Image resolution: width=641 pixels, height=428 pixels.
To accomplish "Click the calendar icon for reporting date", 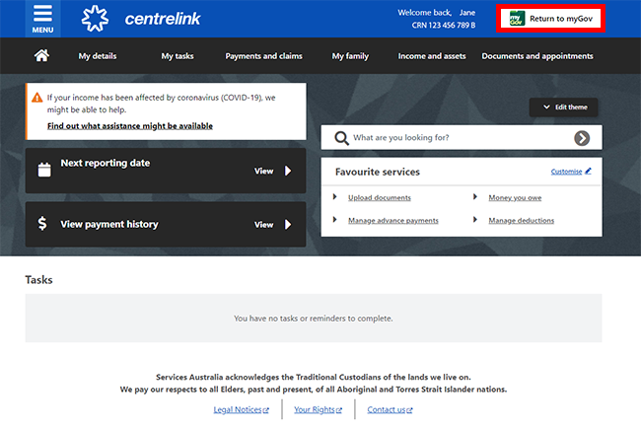I will tap(43, 170).
